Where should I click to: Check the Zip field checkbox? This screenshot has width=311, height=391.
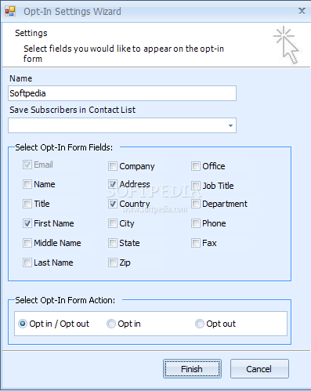point(113,262)
